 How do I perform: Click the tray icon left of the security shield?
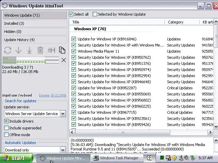tap(168, 158)
